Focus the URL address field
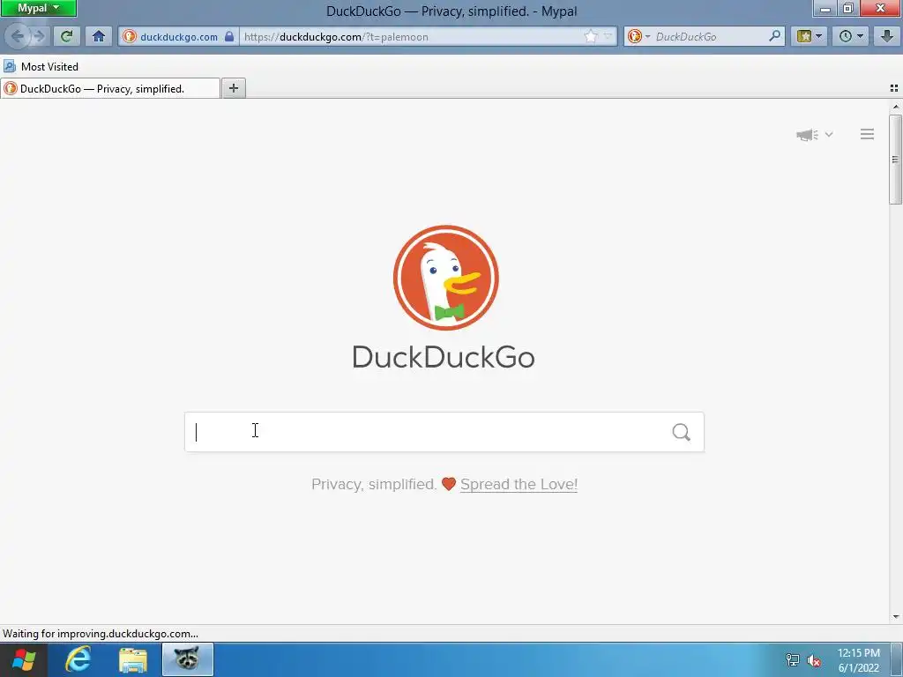Screen dimensions: 903x677 (x=412, y=37)
